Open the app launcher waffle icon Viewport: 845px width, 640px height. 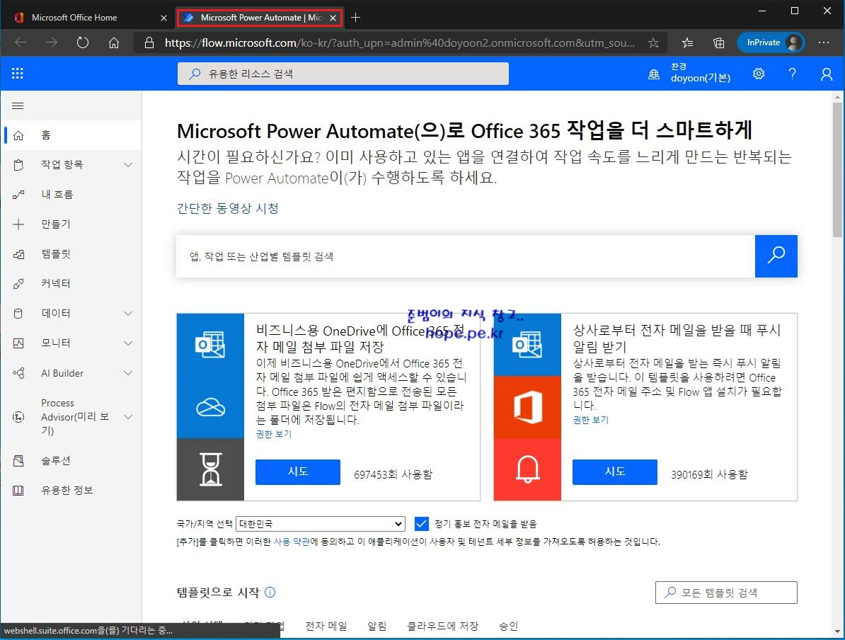[x=17, y=74]
